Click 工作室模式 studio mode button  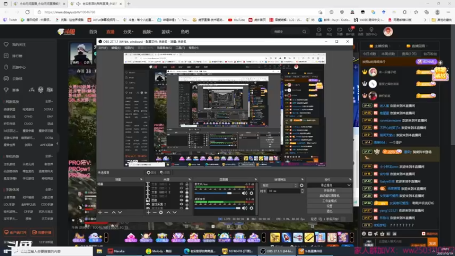[x=329, y=201]
